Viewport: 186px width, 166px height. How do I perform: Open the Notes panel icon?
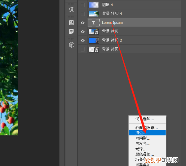coord(71,32)
